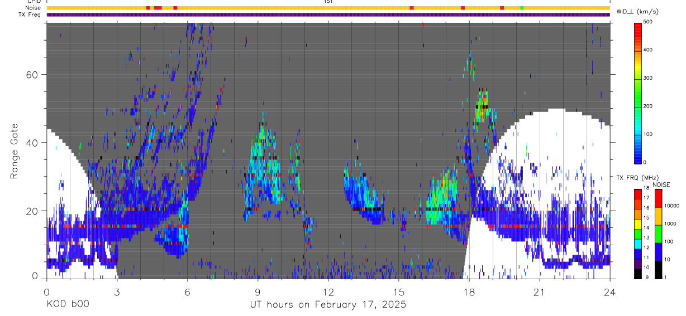Click the '300' value on width color bar
The image size is (686, 316).
pos(648,78)
